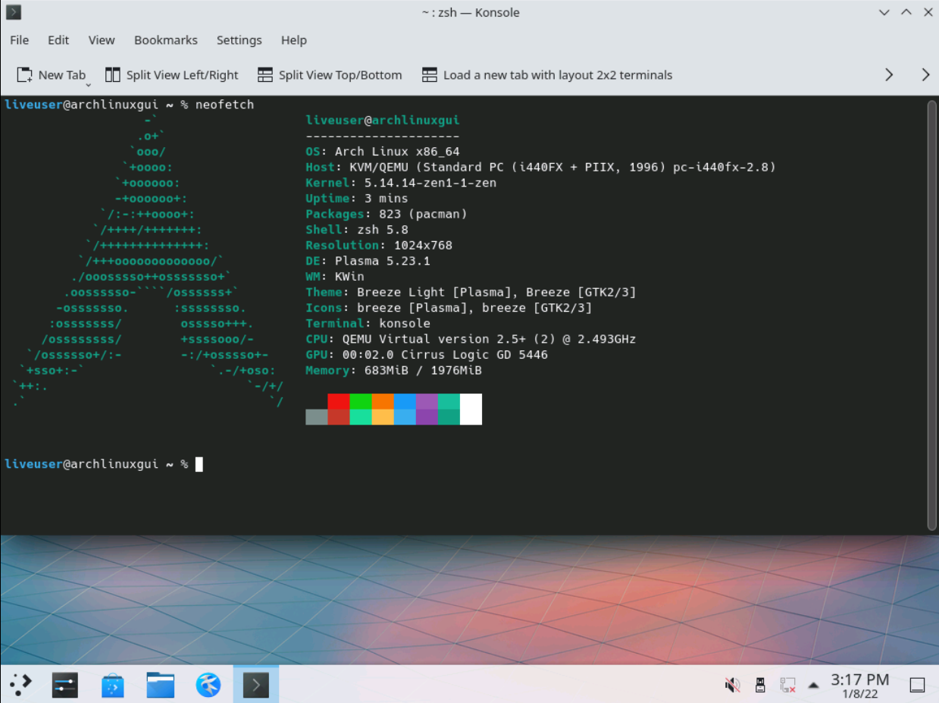
Task: Click Show Desktop button in panel
Action: click(917, 686)
